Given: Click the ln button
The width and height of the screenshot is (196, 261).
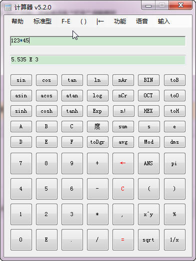Looking at the screenshot, I should pyautogui.click(x=97, y=80).
